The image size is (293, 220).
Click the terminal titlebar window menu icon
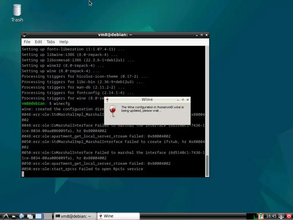24,35
